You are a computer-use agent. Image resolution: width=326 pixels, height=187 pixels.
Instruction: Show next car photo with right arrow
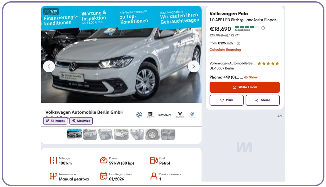[194, 66]
